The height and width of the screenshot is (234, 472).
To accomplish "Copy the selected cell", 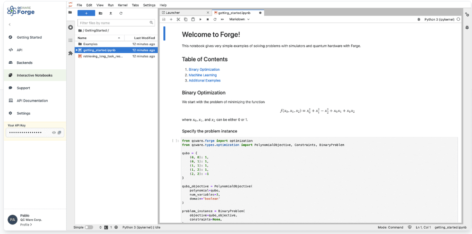I will pyautogui.click(x=185, y=19).
